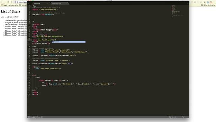Image resolution: width=216 pixels, height=122 pixels.
Task: Open the Apps shortcut in the bookmarks bar
Action: [x=4, y=5]
